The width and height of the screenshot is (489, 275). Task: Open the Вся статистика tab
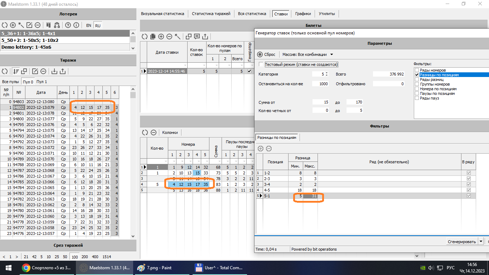[x=252, y=14]
